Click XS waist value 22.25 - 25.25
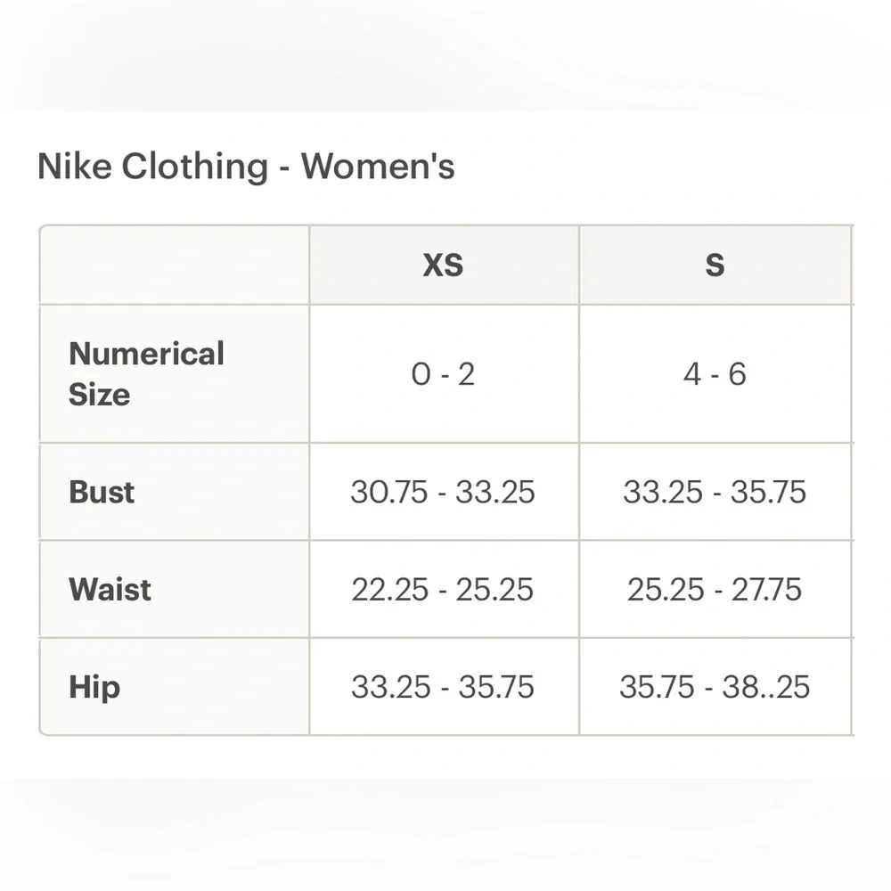 pos(444,589)
